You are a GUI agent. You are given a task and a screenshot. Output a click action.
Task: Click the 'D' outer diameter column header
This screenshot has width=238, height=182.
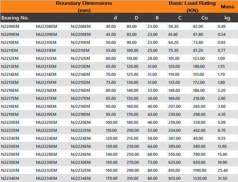coord(136,18)
